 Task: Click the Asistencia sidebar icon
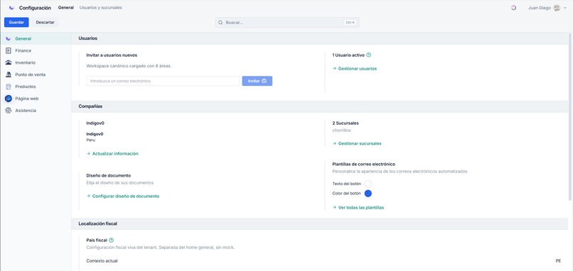(9, 111)
